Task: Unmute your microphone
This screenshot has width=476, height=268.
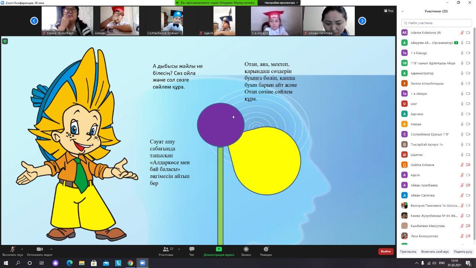Action: coord(12,249)
